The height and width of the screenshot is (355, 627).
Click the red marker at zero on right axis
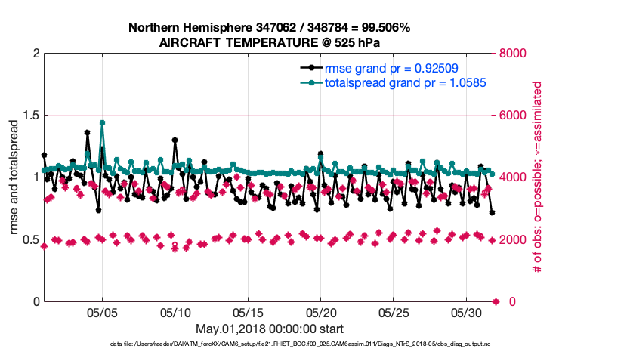(496, 301)
